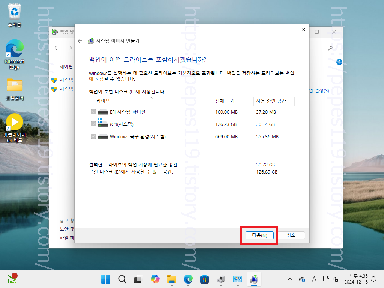Switch to the system image backup taskbar icon
This screenshot has height=288, width=384.
254,279
